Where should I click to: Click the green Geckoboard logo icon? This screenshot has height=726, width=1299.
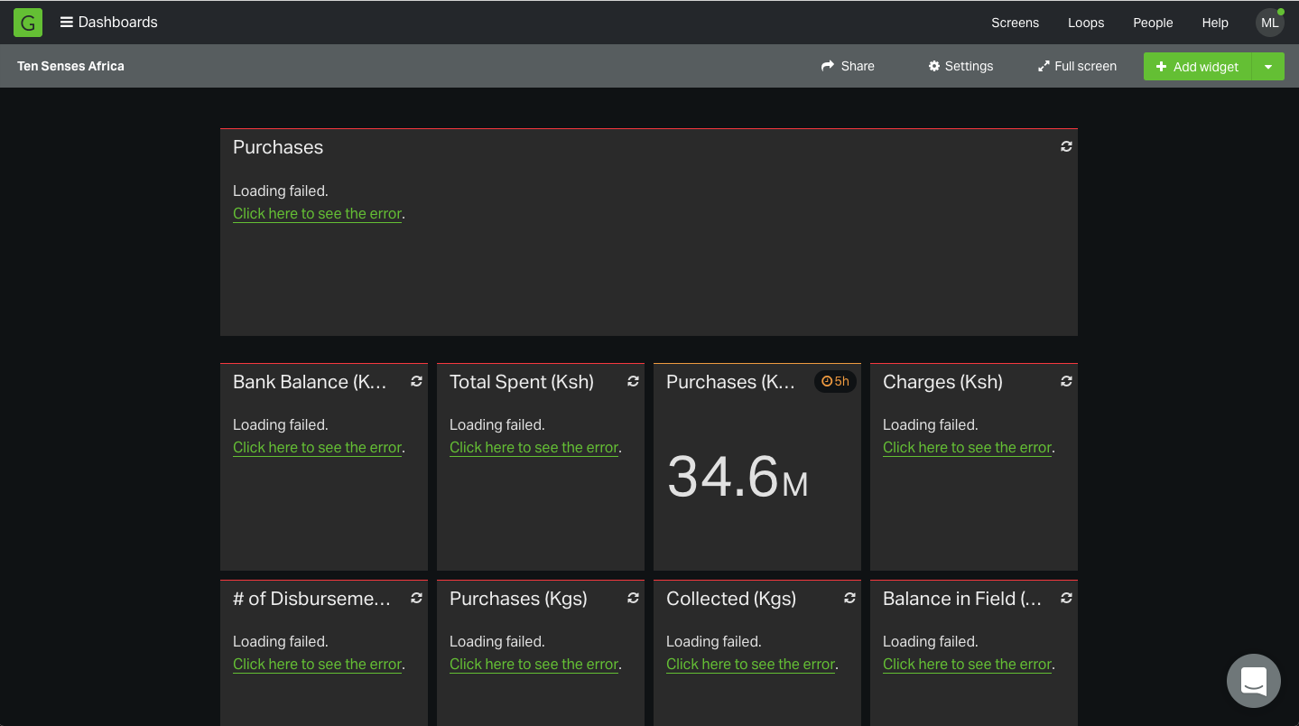[28, 23]
